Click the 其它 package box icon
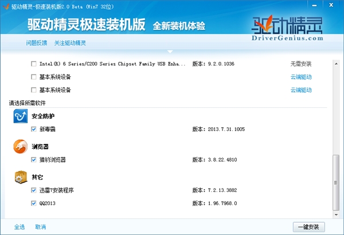Viewport: 344px width, 235px height. (21, 177)
